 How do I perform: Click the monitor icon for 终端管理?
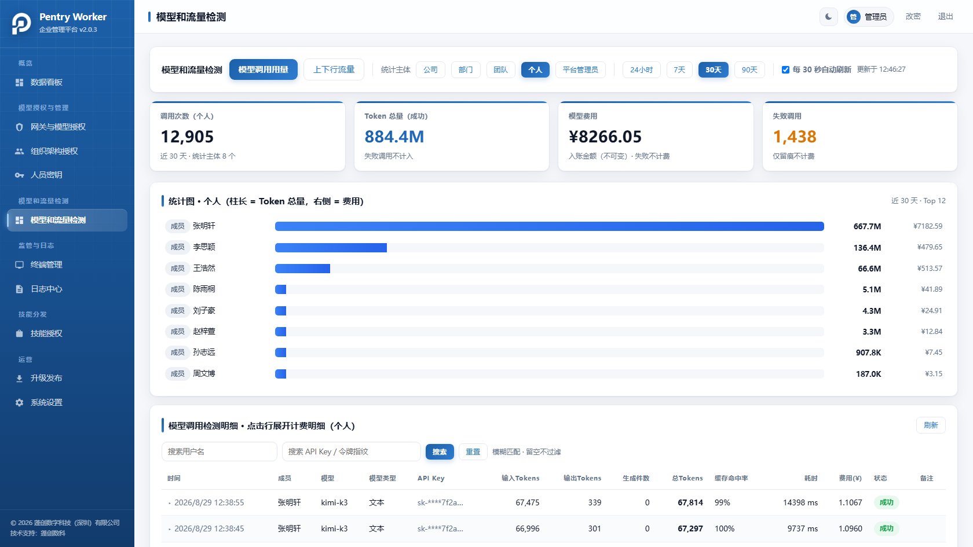coord(19,265)
